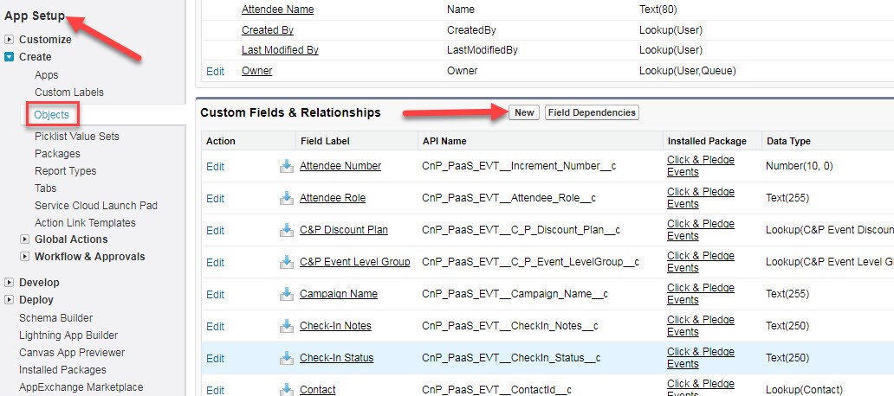Viewport: 894px width, 396px height.
Task: Open Tabs setup item
Action: click(x=46, y=188)
